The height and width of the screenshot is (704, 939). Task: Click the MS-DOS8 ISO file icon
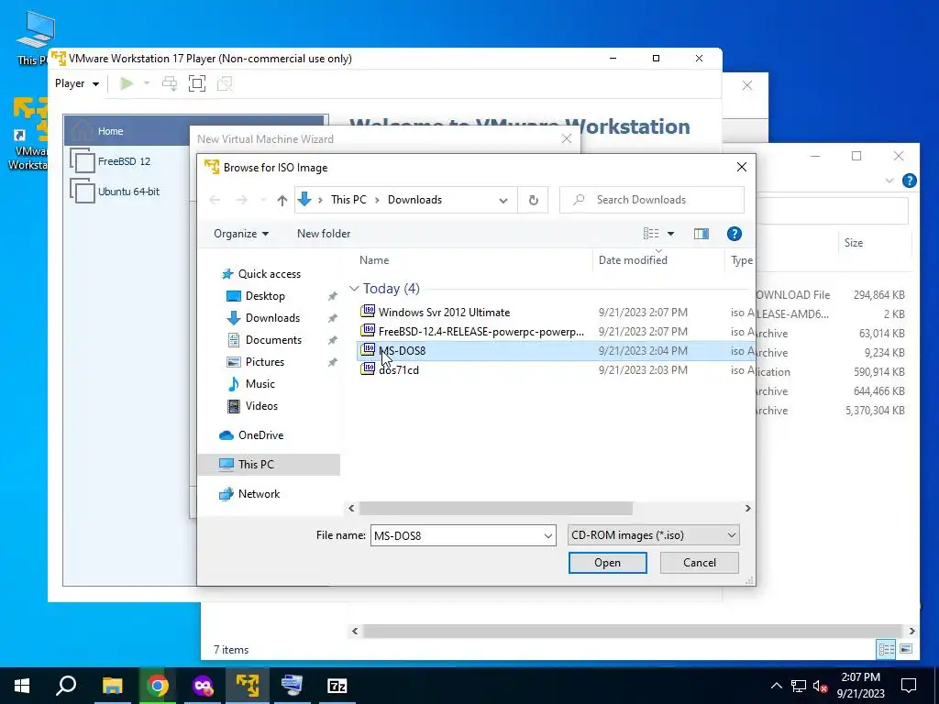(x=368, y=349)
